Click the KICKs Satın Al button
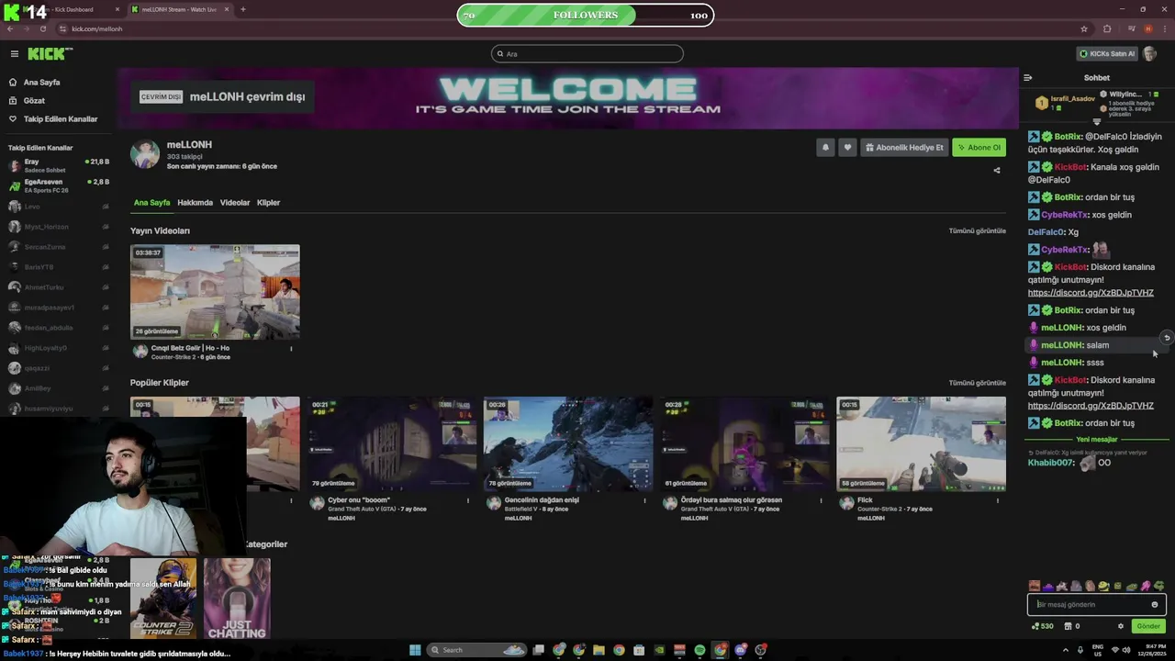 coord(1106,53)
